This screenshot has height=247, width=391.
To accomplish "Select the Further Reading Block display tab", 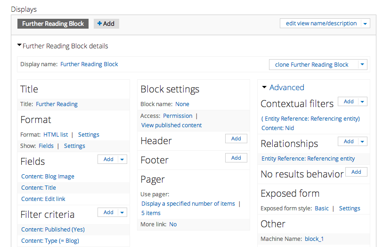I will (x=53, y=23).
